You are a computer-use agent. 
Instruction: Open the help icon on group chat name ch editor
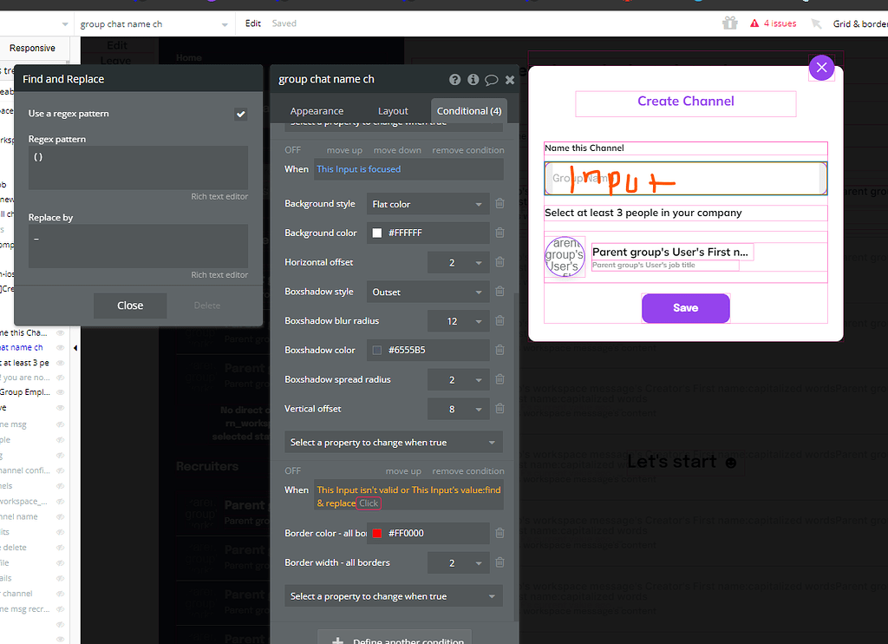tap(454, 79)
